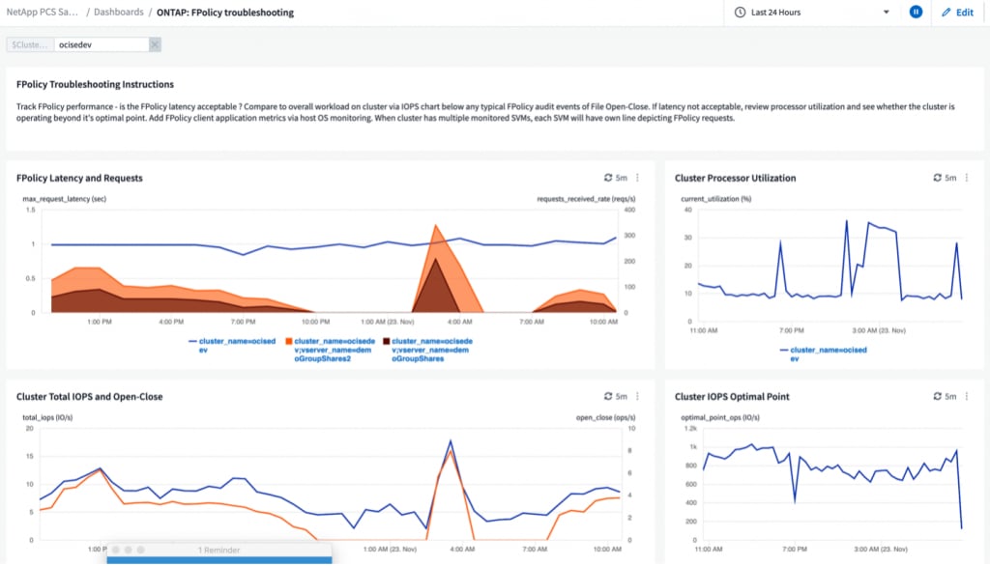990x566 pixels.
Task: Click the pencil icon next to Edit
Action: pyautogui.click(x=946, y=12)
